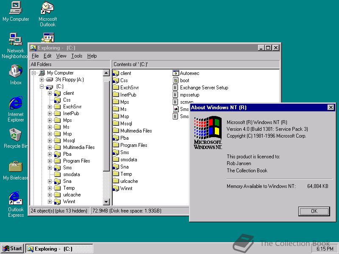Viewport: 339px width, 254px height.
Task: Select Ms folder in contents pane
Action: [120, 109]
